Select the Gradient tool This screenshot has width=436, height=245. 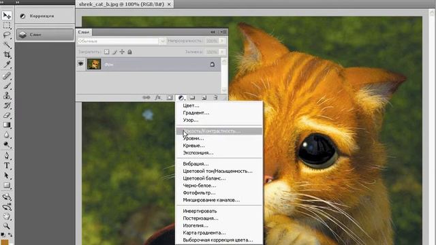(7, 125)
